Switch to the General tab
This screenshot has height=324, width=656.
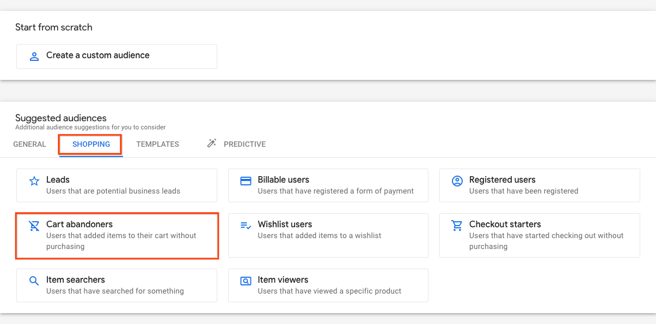click(29, 144)
